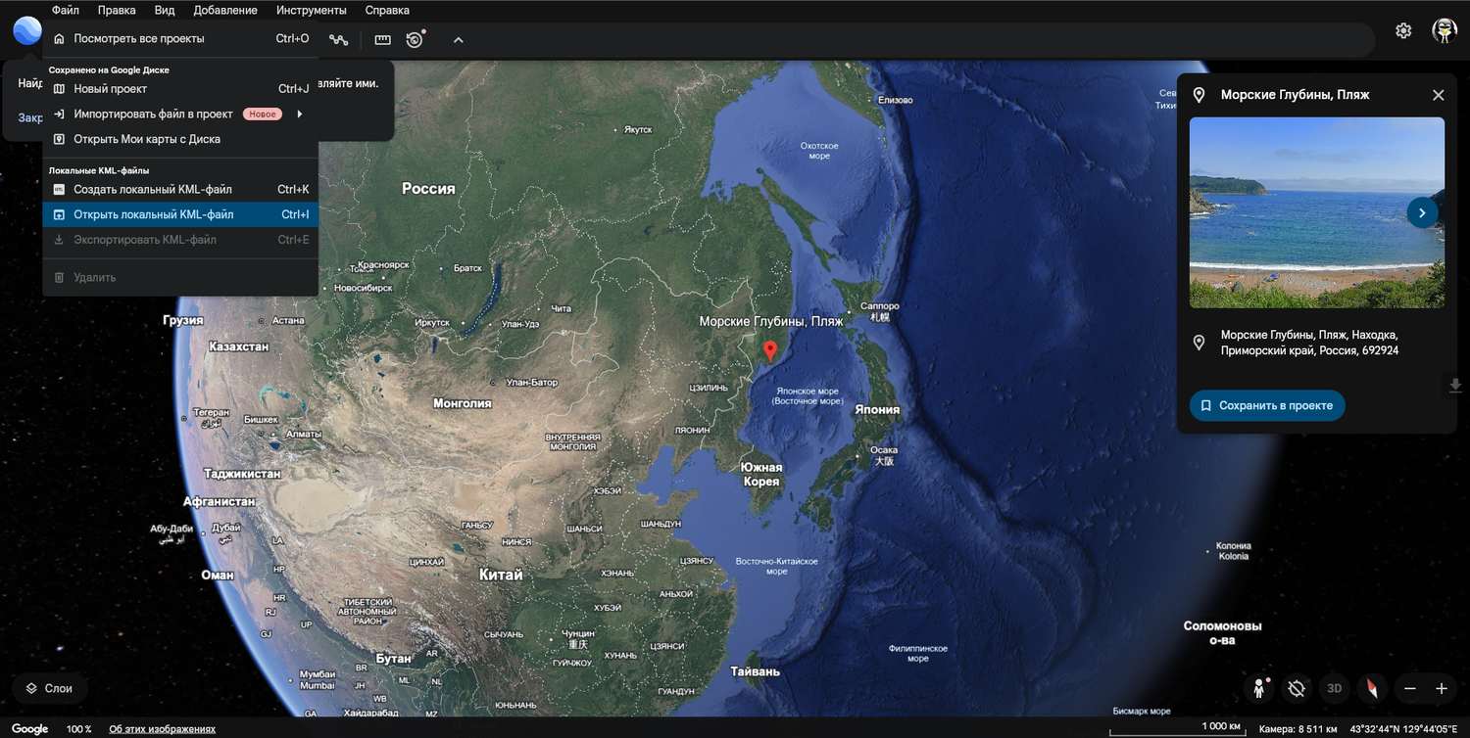Screen dimensions: 1470x738
Task: Click the Google Earth logo icon
Action: [x=27, y=30]
